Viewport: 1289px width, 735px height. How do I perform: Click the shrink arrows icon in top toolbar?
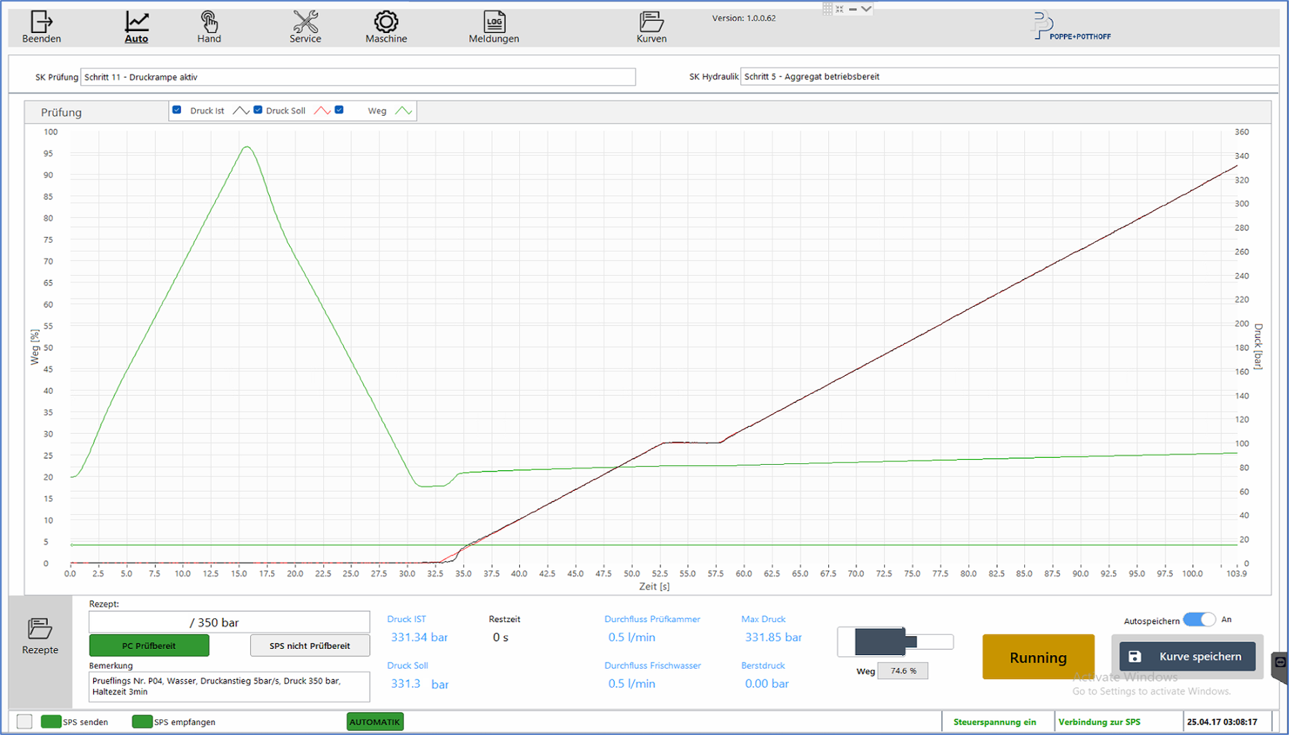839,9
